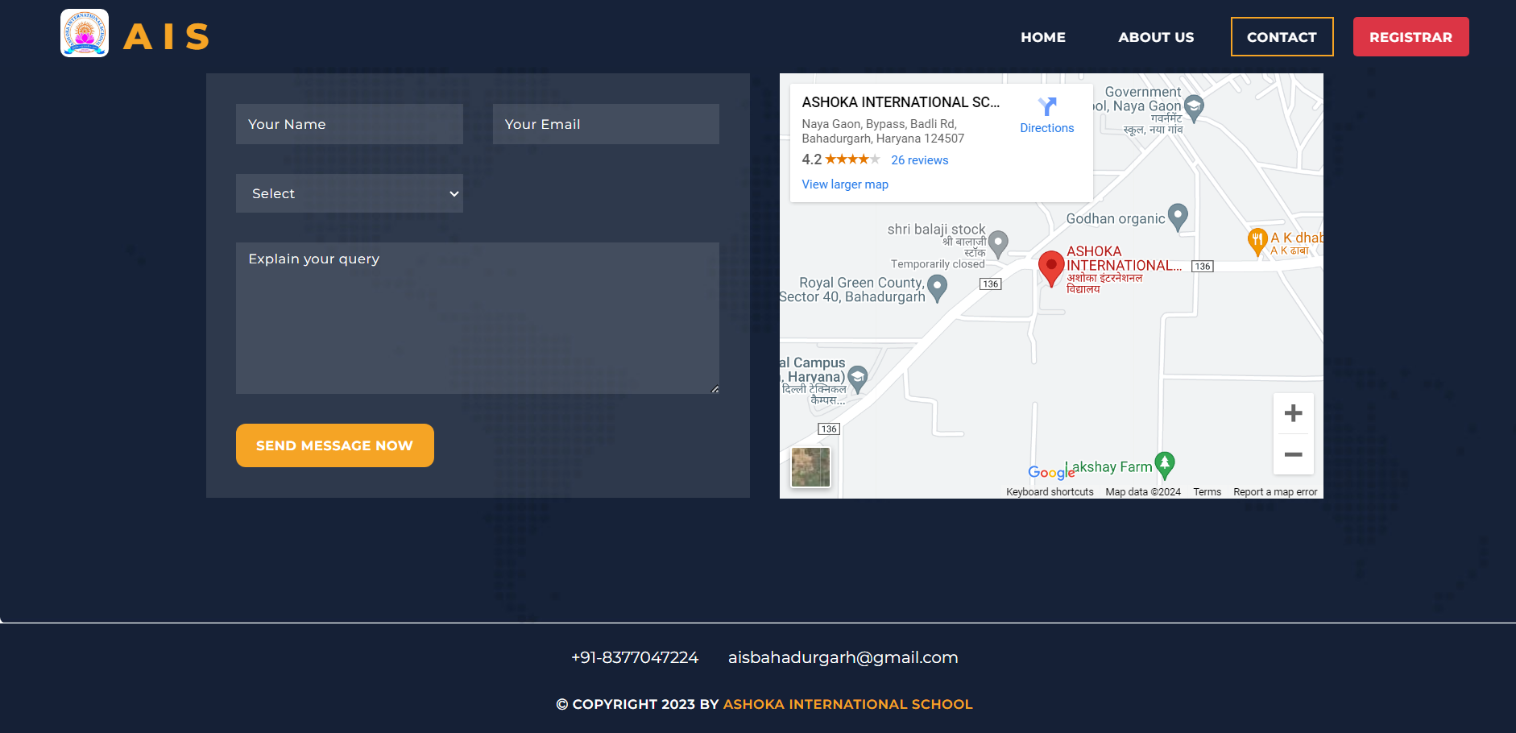Image resolution: width=1516 pixels, height=733 pixels.
Task: Go to the ABOUT US page
Action: tap(1155, 37)
